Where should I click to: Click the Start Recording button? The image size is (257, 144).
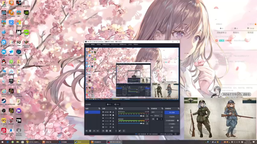(x=172, y=117)
